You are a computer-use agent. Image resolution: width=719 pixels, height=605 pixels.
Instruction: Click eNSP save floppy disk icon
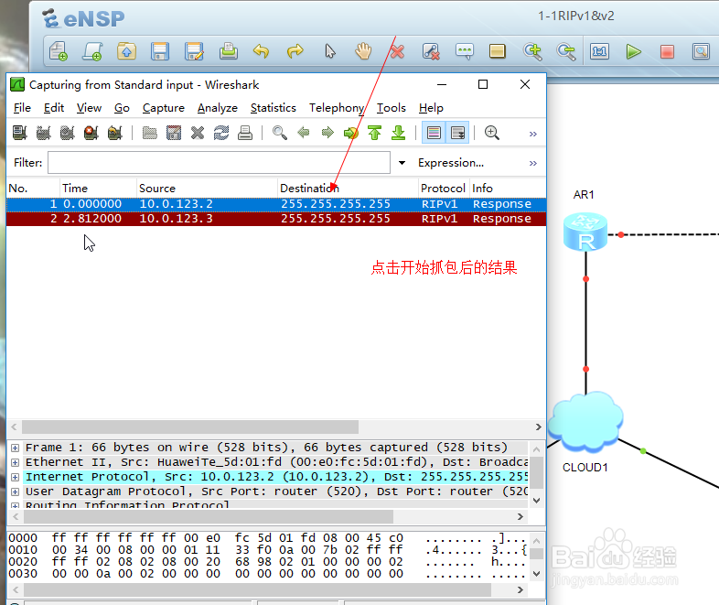click(x=160, y=51)
